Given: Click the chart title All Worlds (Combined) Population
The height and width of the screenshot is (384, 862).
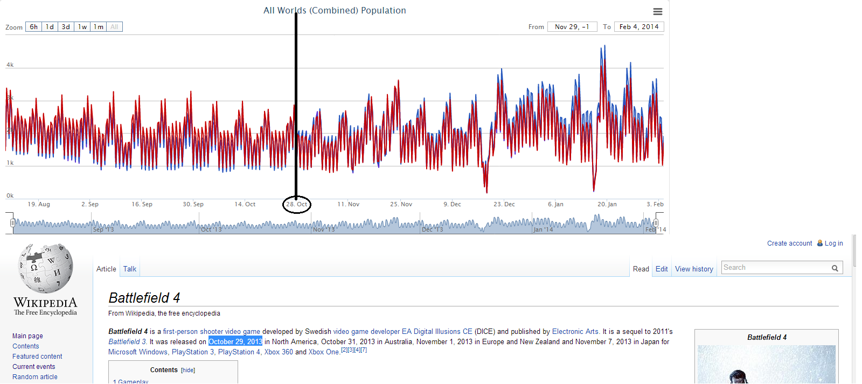Looking at the screenshot, I should [x=335, y=10].
